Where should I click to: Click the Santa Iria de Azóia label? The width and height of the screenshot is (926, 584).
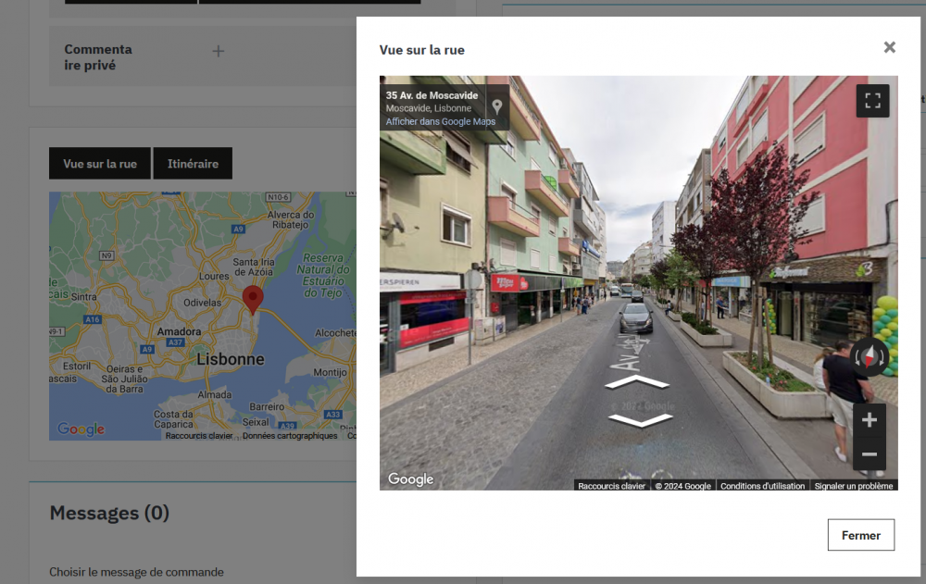pyautogui.click(x=254, y=267)
